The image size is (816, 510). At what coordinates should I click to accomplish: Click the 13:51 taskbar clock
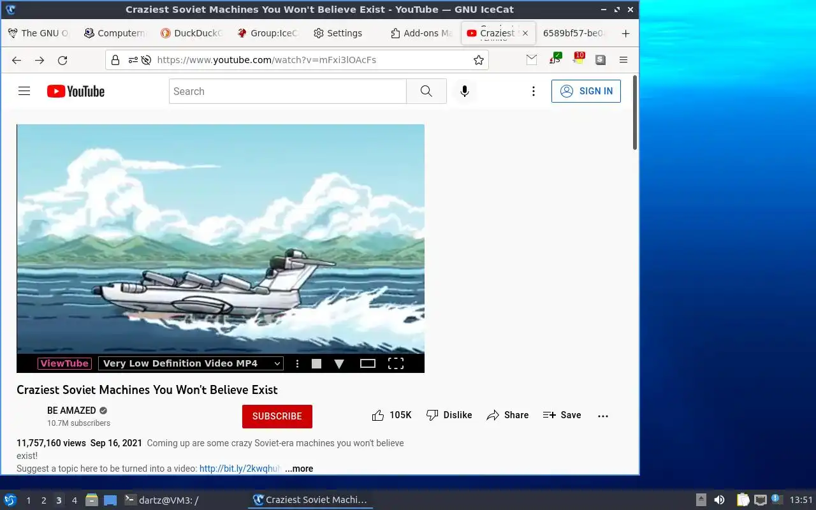[801, 500]
